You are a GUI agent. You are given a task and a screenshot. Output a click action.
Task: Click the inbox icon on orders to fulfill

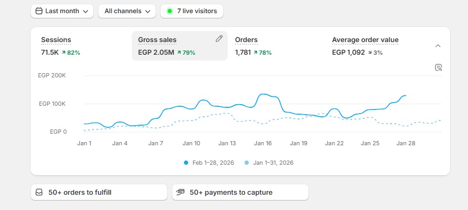tap(39, 193)
